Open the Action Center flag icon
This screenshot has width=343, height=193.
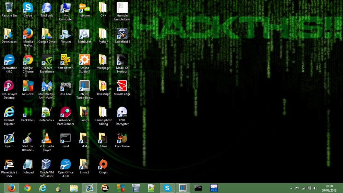pos(297,188)
